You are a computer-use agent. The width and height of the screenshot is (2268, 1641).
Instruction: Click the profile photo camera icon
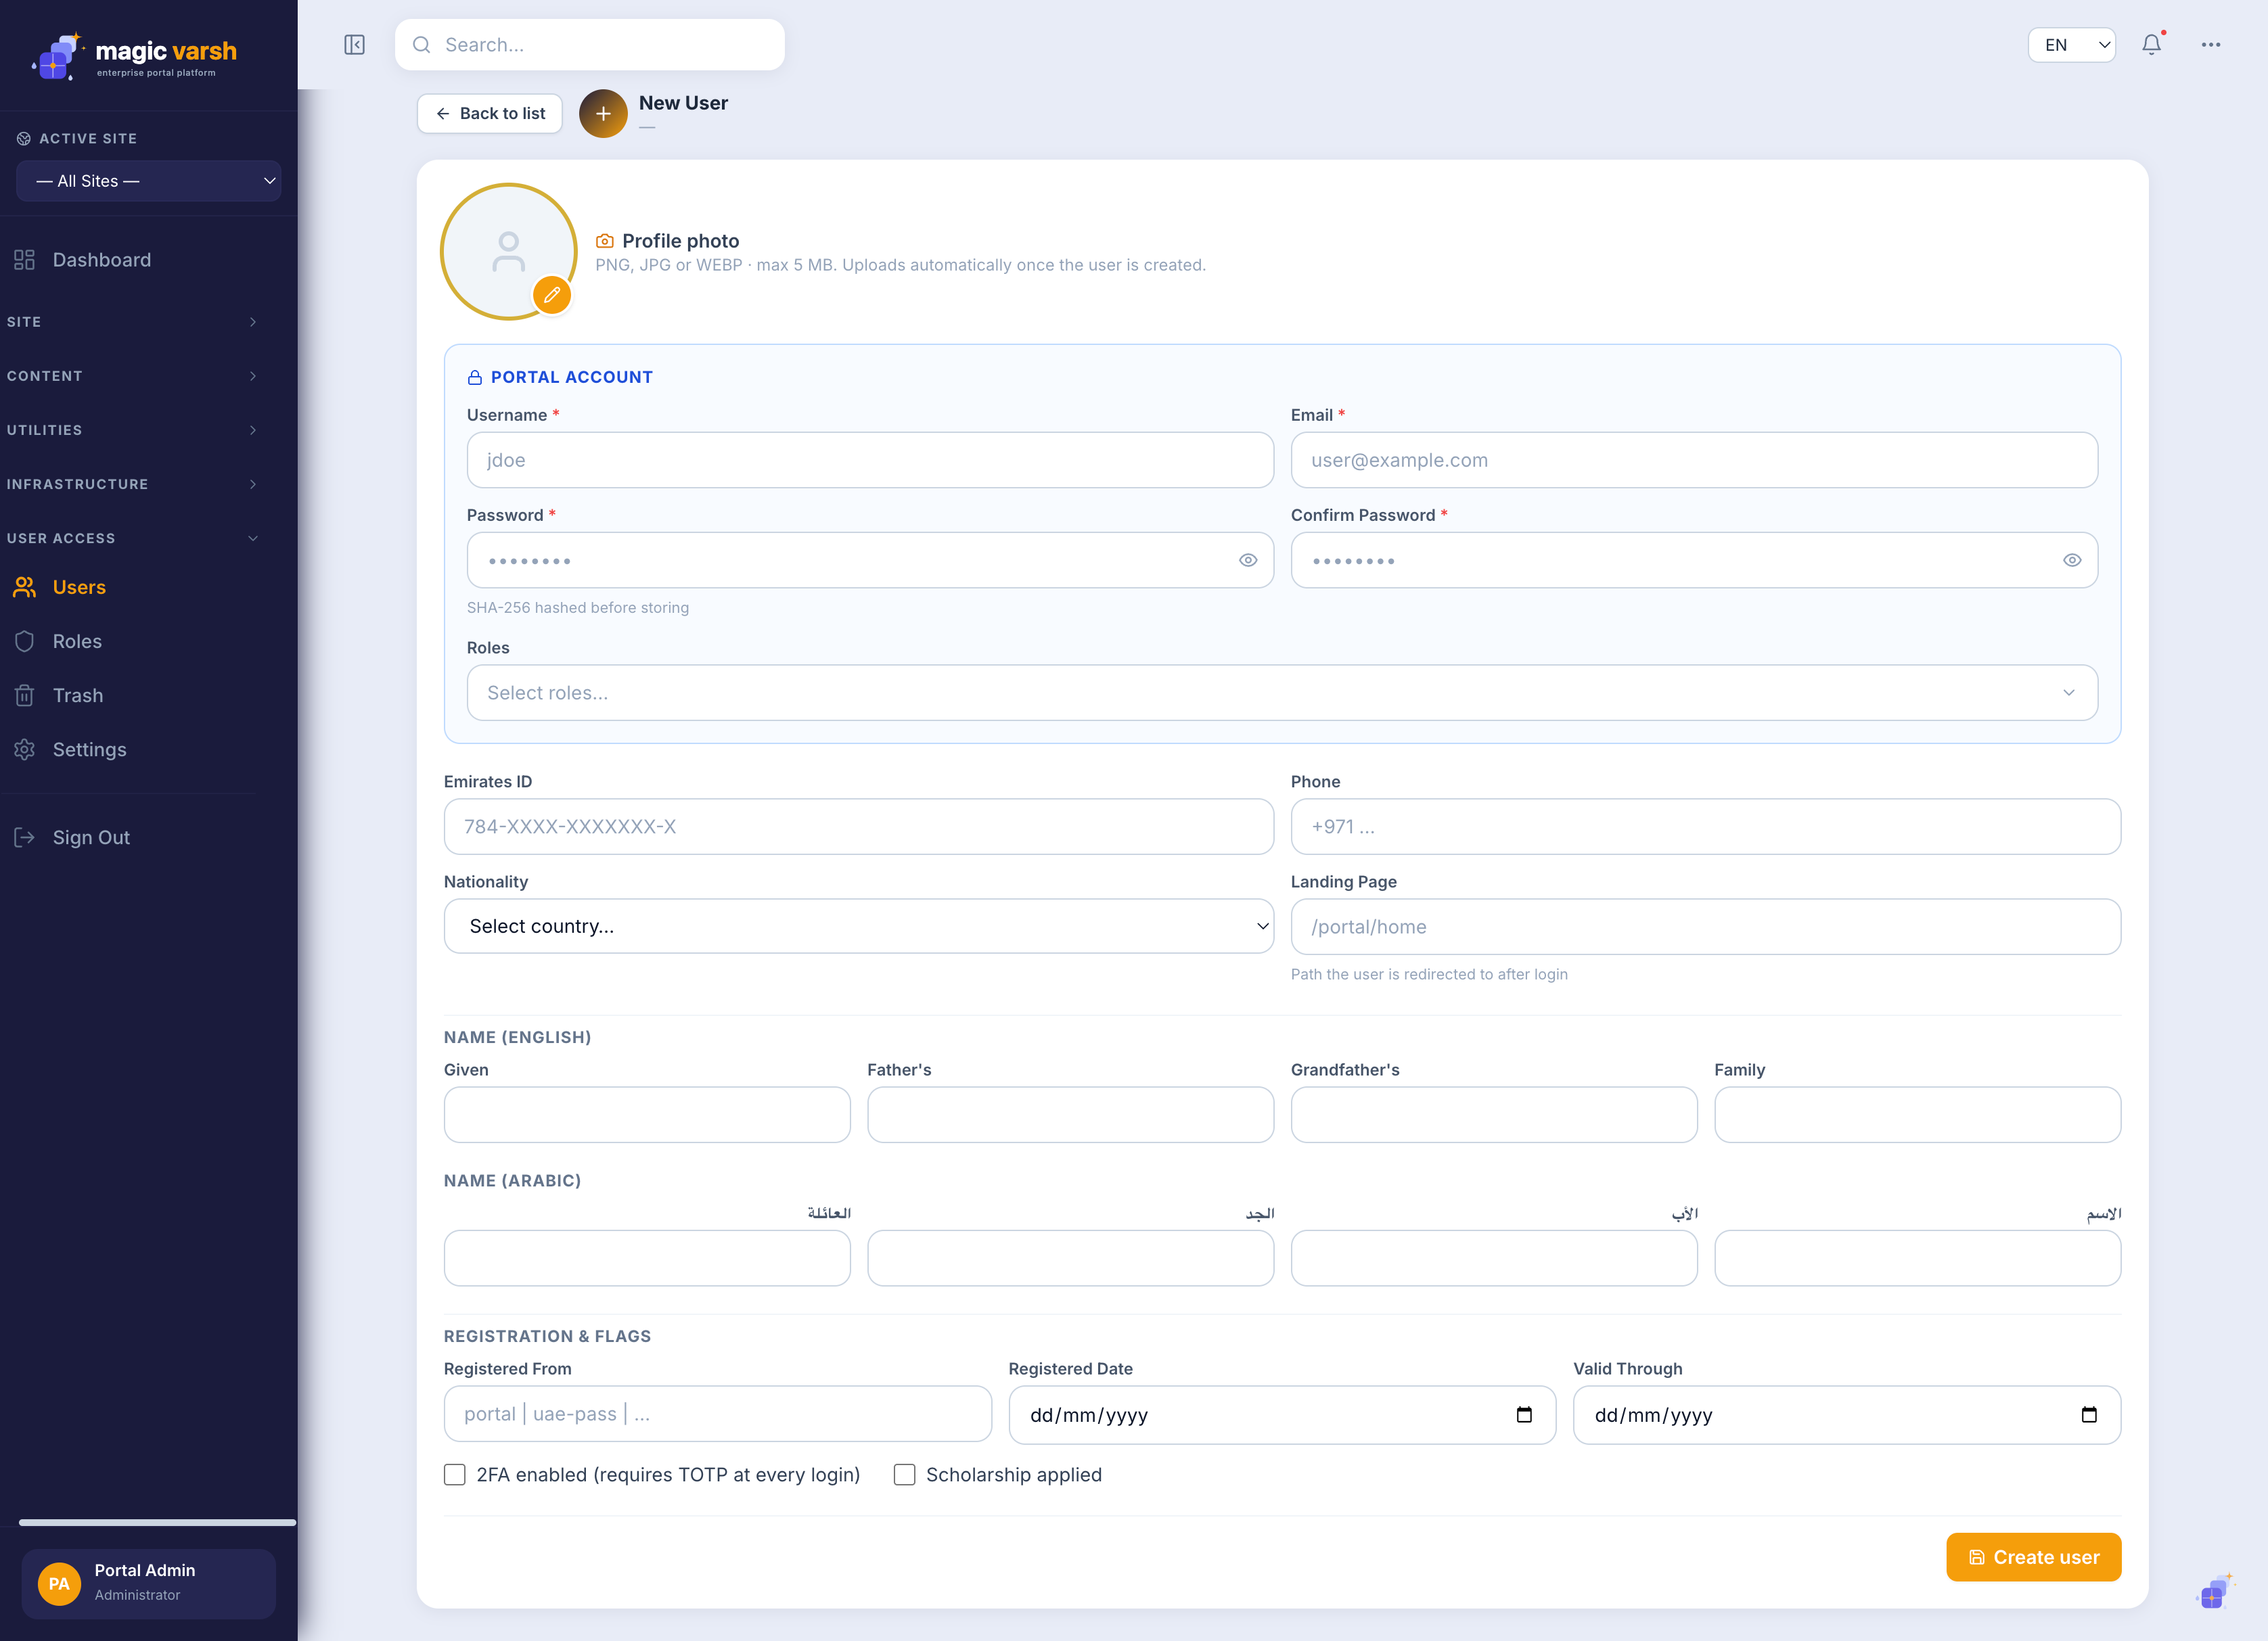(x=604, y=241)
